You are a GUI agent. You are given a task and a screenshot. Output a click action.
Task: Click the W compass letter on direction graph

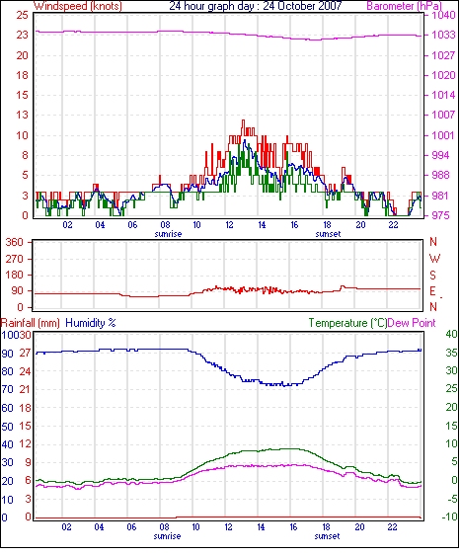(x=434, y=258)
